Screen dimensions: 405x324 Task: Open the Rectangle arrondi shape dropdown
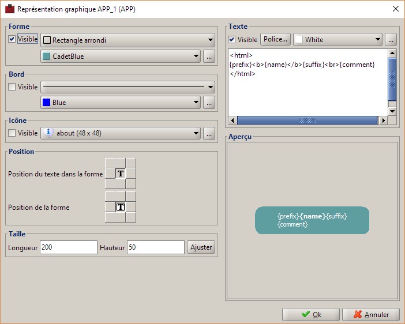128,40
